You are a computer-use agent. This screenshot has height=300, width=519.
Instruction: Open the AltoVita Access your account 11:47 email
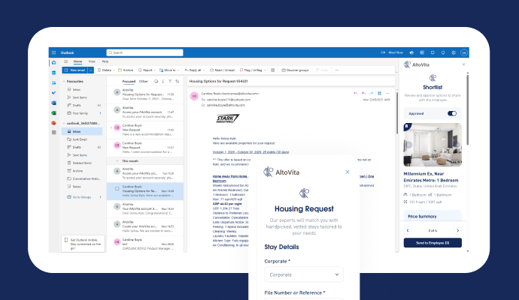pos(145,112)
